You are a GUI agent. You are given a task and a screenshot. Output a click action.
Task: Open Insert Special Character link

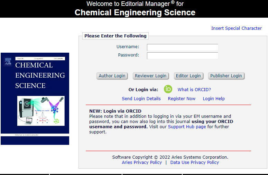point(236,28)
